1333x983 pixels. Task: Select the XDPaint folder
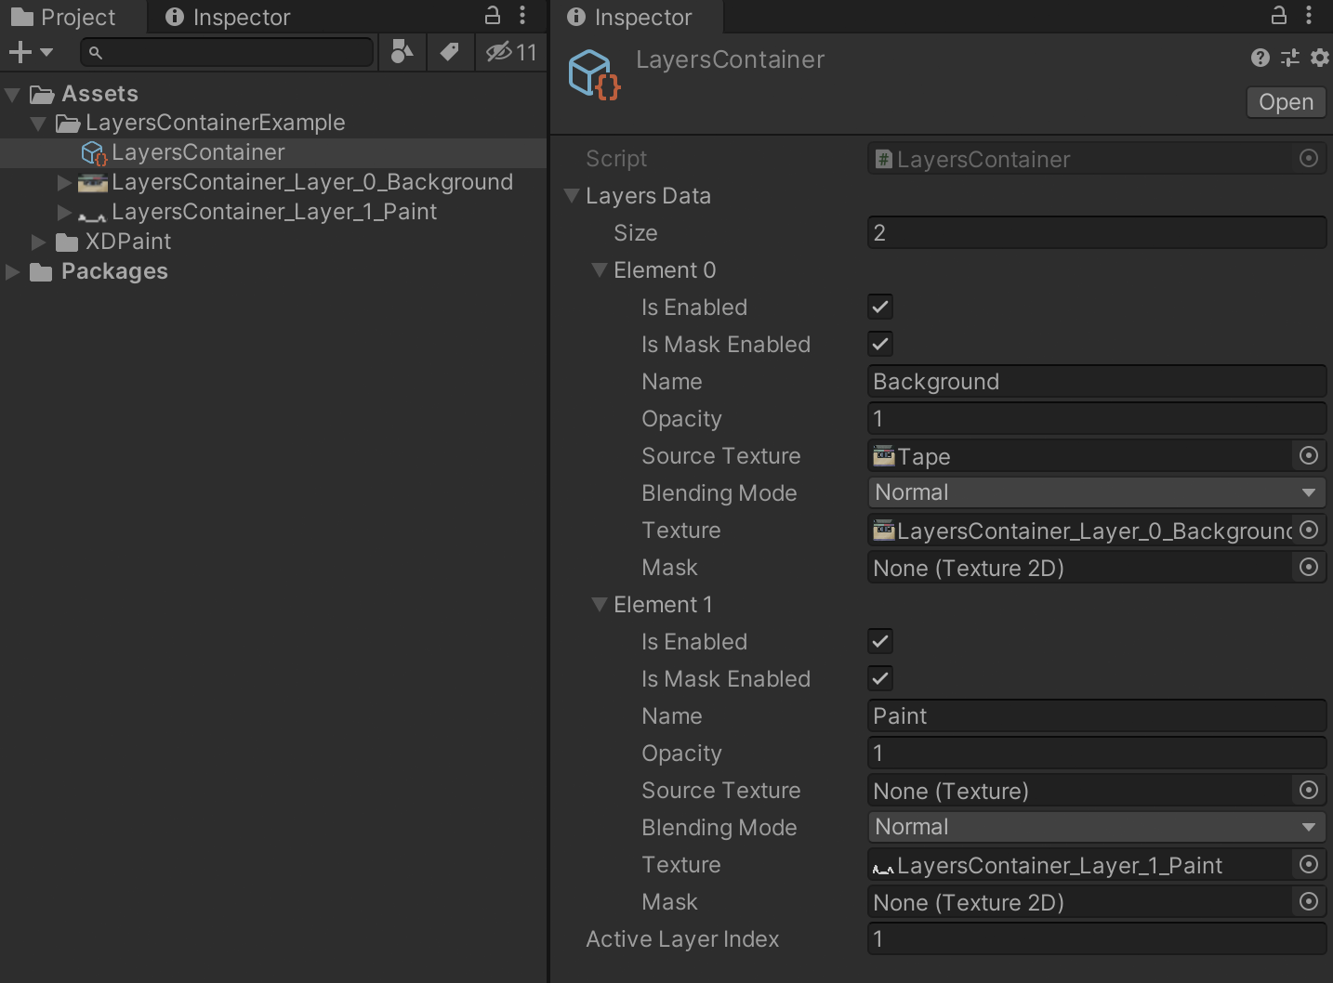point(273,242)
